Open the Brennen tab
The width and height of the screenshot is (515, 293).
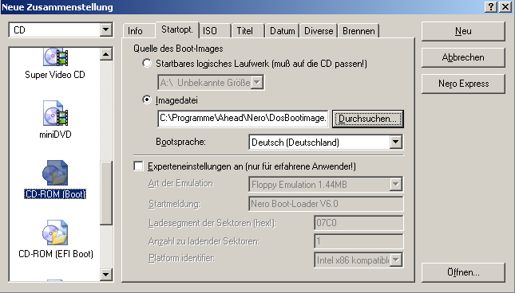coord(359,31)
